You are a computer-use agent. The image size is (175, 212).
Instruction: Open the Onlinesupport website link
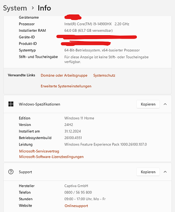[x=76, y=206]
